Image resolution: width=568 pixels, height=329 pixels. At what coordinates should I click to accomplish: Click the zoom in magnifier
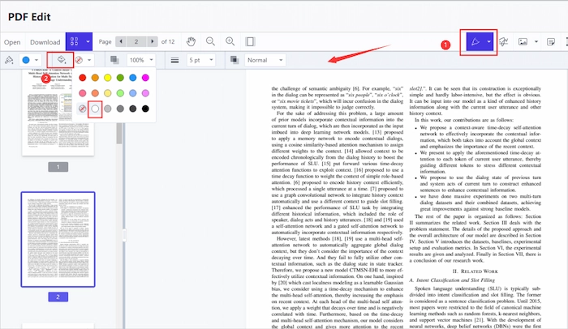[x=230, y=41]
